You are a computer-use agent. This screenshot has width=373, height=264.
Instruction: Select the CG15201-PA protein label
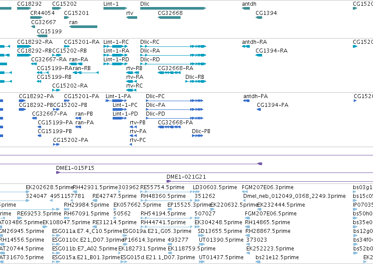pyautogui.click(x=82, y=96)
